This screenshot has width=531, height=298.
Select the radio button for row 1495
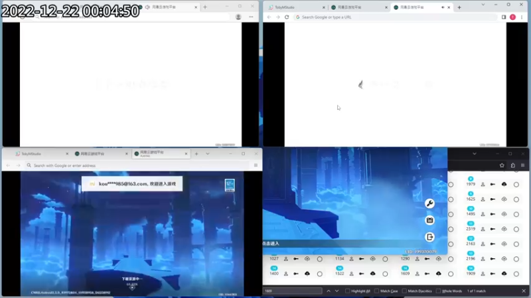(516, 214)
